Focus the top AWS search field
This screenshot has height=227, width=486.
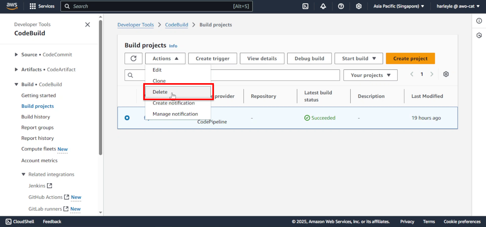click(156, 6)
